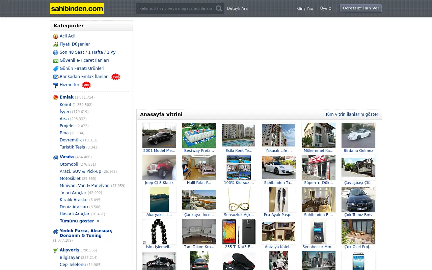Select the Otomobil subcategory

[69, 164]
